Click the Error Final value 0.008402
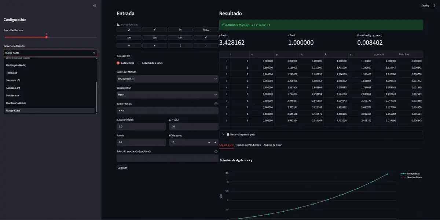The image size is (440, 220). pyautogui.click(x=370, y=43)
